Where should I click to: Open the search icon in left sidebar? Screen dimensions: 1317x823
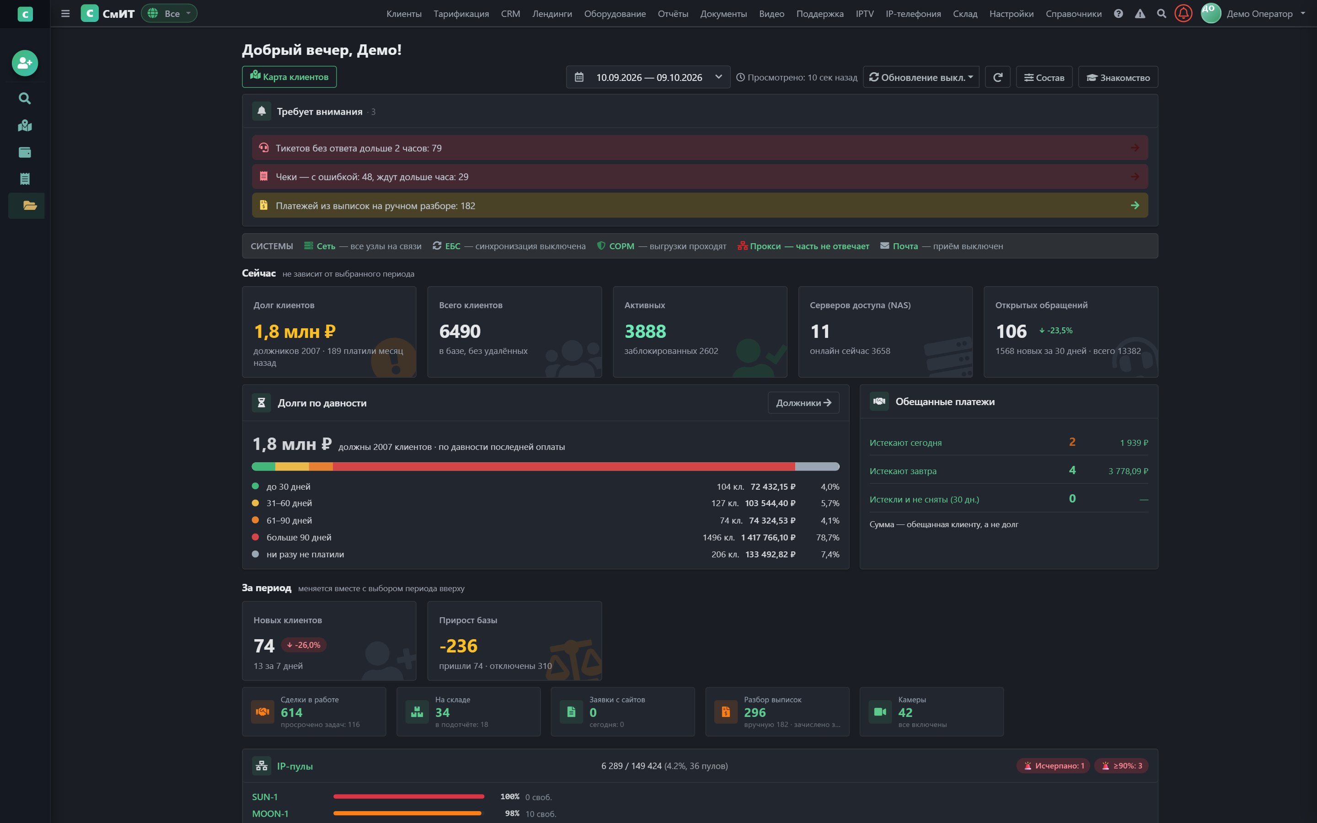[x=25, y=98]
